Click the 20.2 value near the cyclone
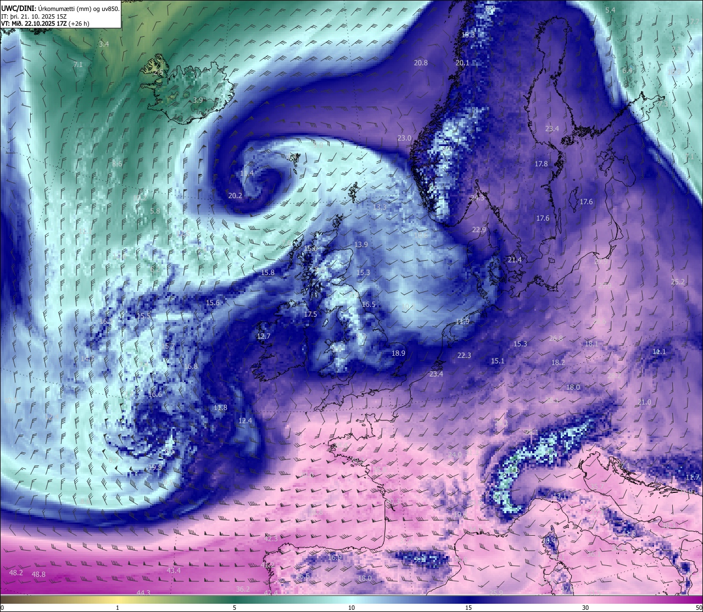The height and width of the screenshot is (612, 703). [x=235, y=195]
